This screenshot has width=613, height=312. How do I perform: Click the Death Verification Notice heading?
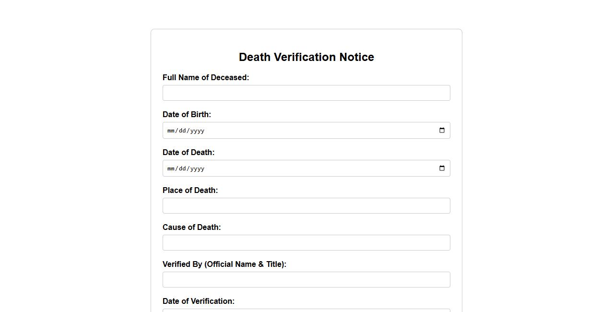coord(306,57)
